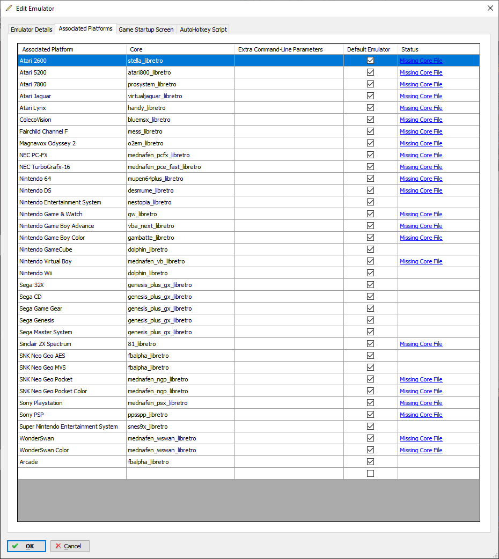
Task: Uncheck Default Emulator for Arcade row
Action: click(371, 462)
